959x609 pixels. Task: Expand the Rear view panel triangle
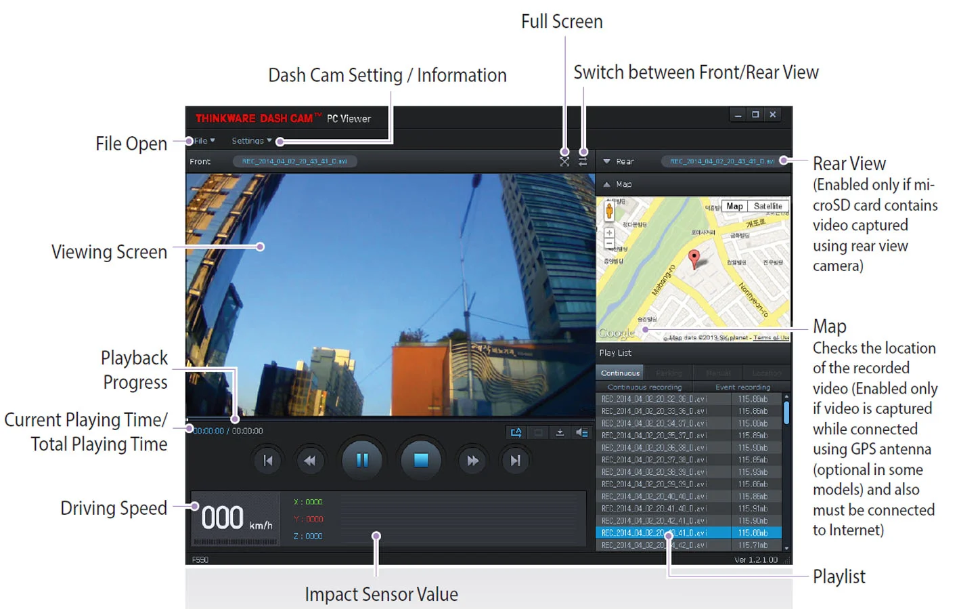pyautogui.click(x=607, y=162)
